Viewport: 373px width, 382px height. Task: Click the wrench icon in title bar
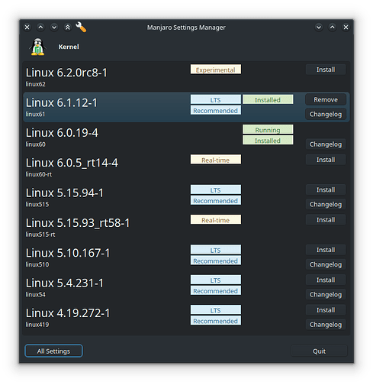tap(81, 27)
